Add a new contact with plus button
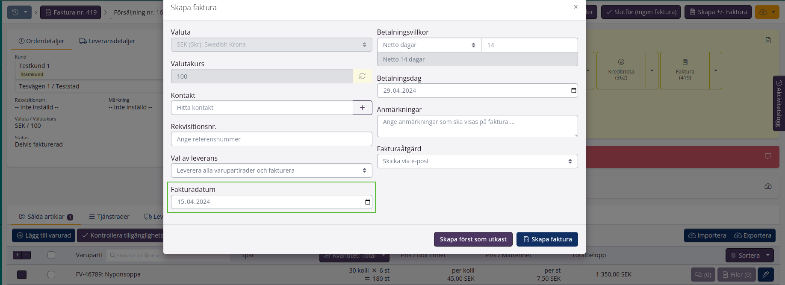Screen dimensions: 785x285 [362, 108]
